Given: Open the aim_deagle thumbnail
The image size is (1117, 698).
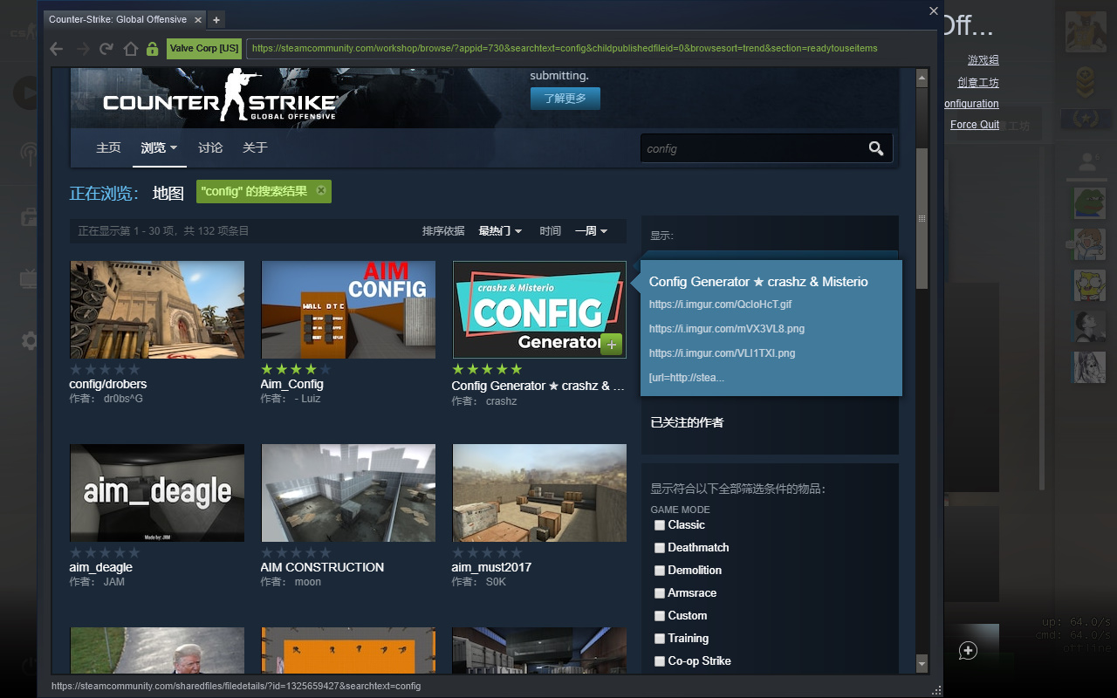Looking at the screenshot, I should click(157, 493).
